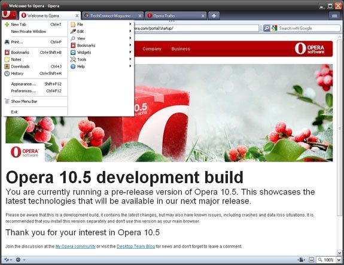Click the Opera Software logo in banner
The width and height of the screenshot is (344, 265).
tap(309, 48)
